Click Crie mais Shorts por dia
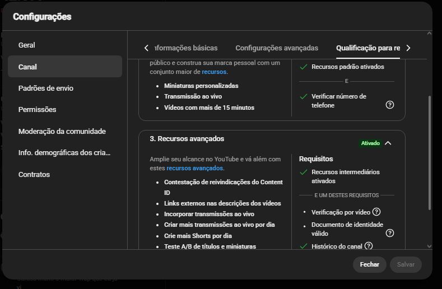Viewport: 442px width, 289px height. (198, 236)
